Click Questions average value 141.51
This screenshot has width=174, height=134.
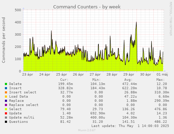pyautogui.click(x=128, y=122)
